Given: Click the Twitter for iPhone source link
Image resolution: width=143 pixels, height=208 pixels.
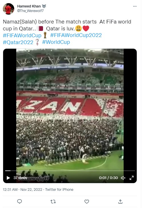Looking at the screenshot, I should (59, 190).
